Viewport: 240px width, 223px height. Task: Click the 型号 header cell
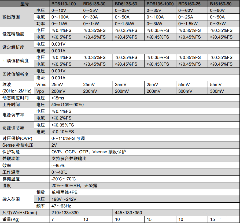pyautogui.click(x=25, y=4)
